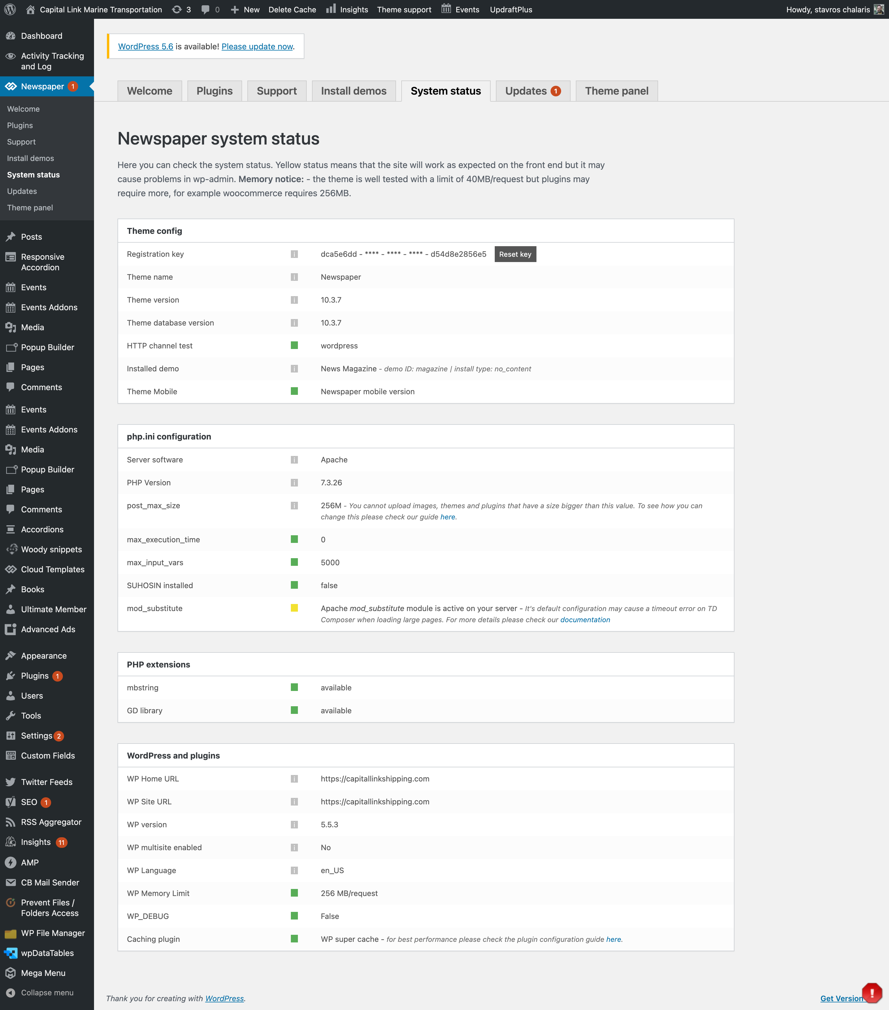The height and width of the screenshot is (1010, 889).
Task: Click the red alert badge at bottom right
Action: click(x=872, y=993)
